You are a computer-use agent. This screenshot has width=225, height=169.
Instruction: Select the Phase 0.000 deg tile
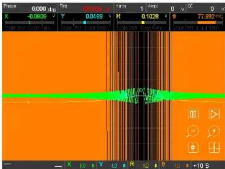click(x=30, y=8)
